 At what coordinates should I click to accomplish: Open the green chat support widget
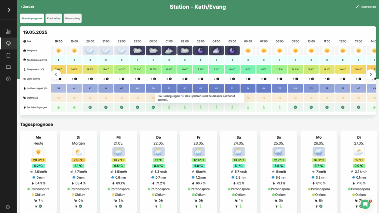(365, 204)
